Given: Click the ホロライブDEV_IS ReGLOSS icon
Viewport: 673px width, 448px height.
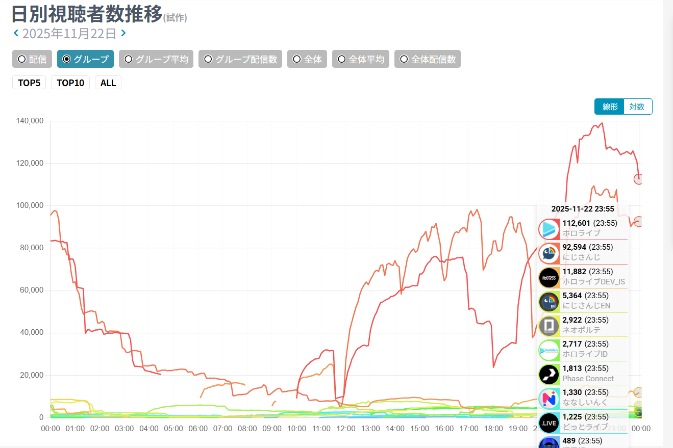Looking at the screenshot, I should point(549,277).
